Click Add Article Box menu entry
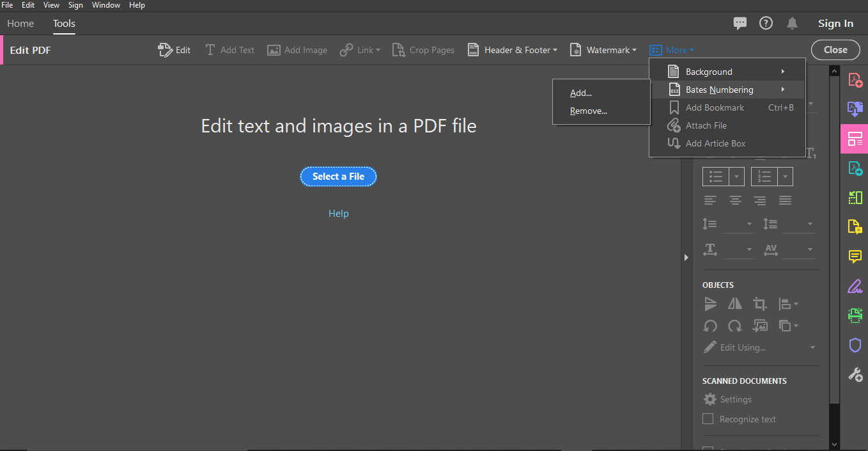 (727, 143)
